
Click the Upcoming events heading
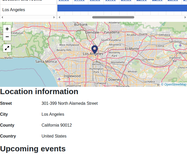(x=33, y=149)
